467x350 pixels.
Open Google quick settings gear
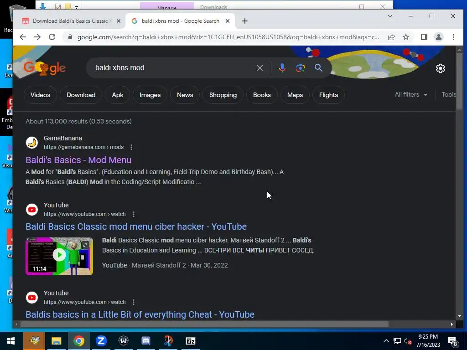pos(440,68)
